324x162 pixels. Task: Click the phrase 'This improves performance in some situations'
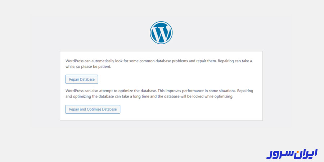point(197,91)
